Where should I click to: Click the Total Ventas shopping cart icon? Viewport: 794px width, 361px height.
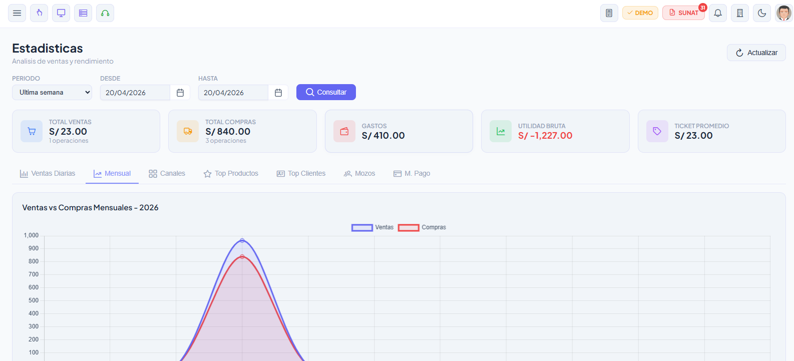tap(32, 131)
